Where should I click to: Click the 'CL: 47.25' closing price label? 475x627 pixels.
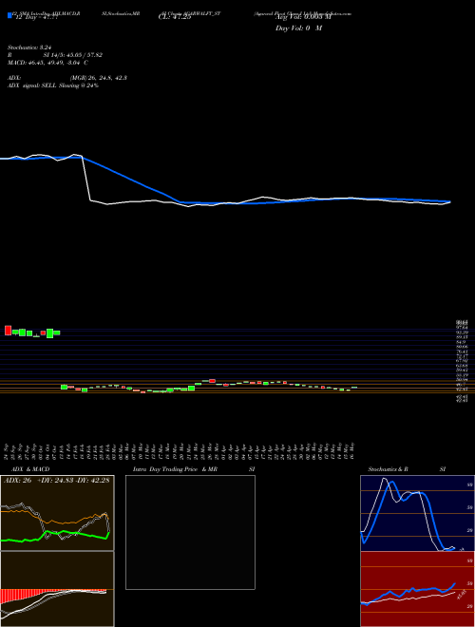tap(175, 18)
